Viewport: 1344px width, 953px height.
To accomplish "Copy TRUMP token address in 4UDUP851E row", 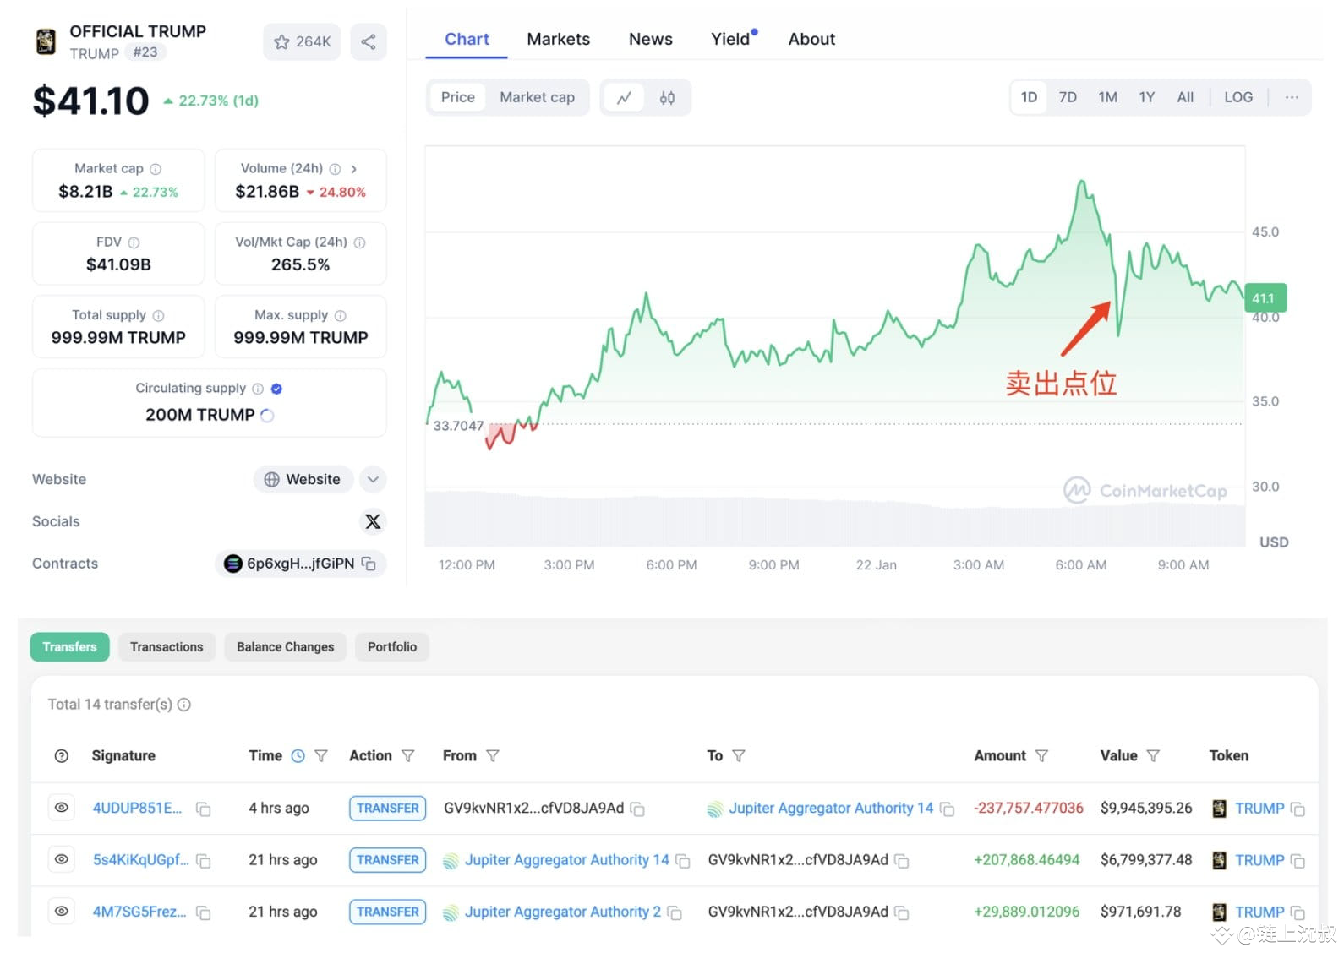I will pos(1298,809).
